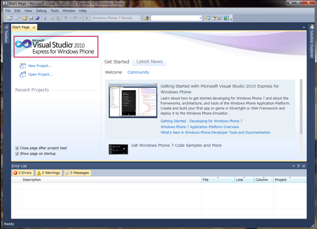Click the Getting Started article thumbnail image
This screenshot has height=229, width=317.
[x=133, y=101]
